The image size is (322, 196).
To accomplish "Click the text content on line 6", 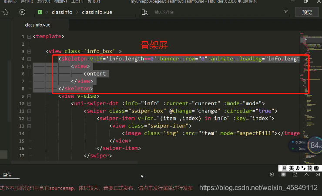I will click(94, 74).
